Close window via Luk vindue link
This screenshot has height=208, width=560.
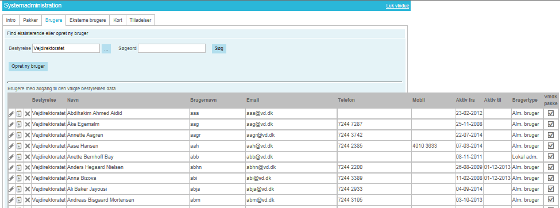[397, 6]
